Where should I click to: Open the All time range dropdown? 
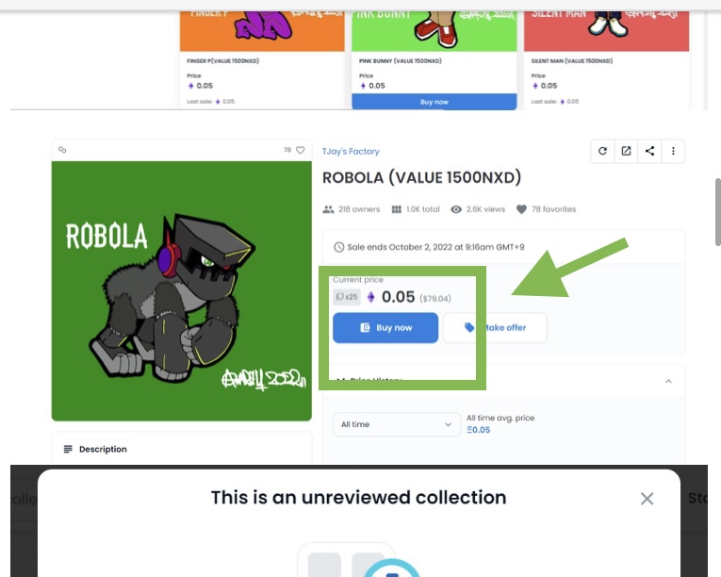click(x=397, y=424)
